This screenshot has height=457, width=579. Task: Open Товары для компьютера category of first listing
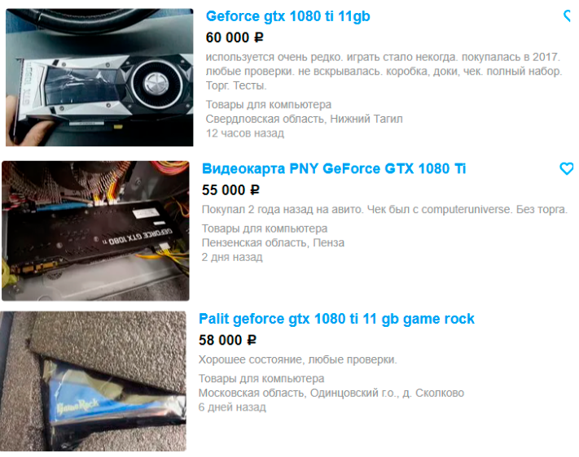click(269, 105)
